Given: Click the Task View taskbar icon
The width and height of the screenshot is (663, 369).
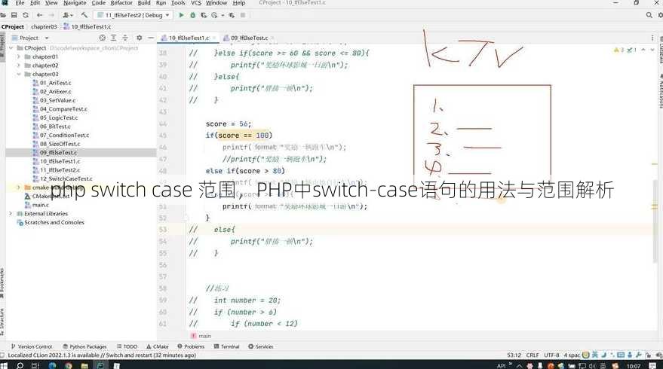Looking at the screenshot, I should (35, 366).
